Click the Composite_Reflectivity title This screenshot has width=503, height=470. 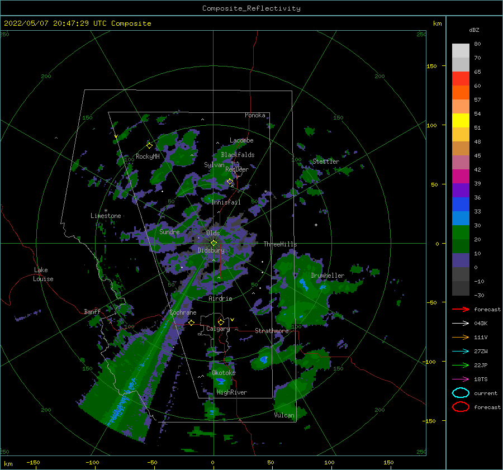(x=251, y=8)
